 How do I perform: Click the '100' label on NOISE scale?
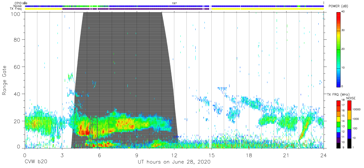tap(355, 128)
